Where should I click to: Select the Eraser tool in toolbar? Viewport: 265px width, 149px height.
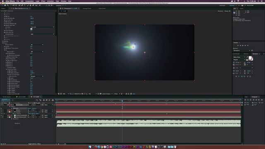pyautogui.click(x=33, y=5)
